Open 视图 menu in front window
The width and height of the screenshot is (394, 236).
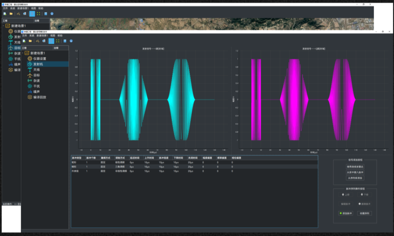52,35
